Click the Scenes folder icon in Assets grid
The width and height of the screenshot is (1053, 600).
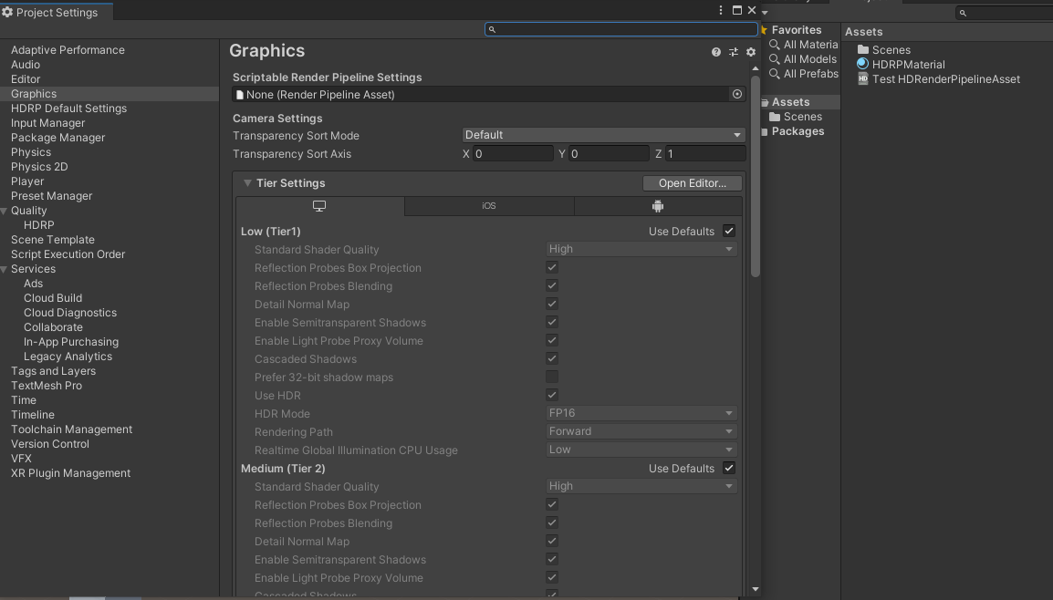click(863, 49)
